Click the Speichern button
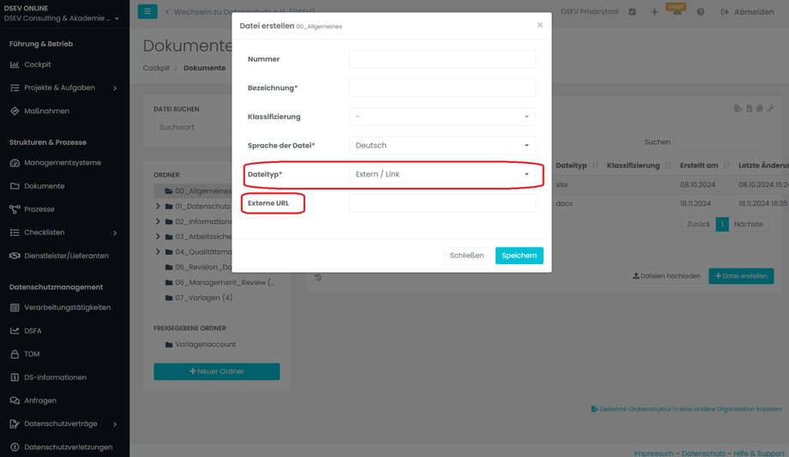Screen dimensions: 789x457 pyautogui.click(x=519, y=256)
